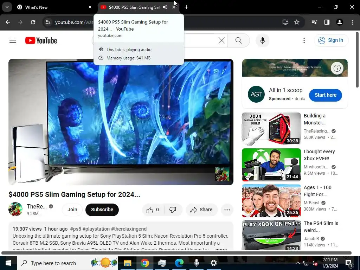Open Microsoft Edge from the taskbar
Image resolution: width=360 pixels, height=270 pixels.
click(x=179, y=263)
